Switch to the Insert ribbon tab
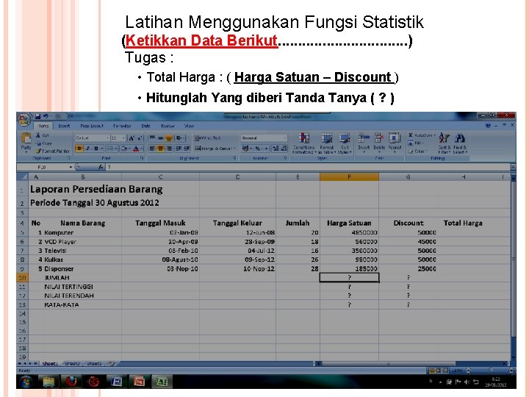529x397 pixels. (x=64, y=126)
